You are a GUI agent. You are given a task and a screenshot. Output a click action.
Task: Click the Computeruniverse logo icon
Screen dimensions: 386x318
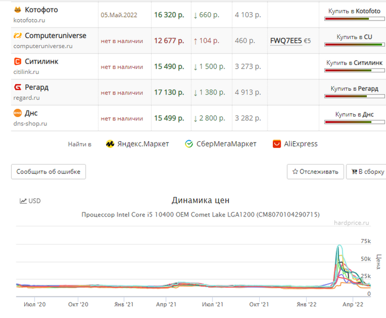pyautogui.click(x=18, y=35)
